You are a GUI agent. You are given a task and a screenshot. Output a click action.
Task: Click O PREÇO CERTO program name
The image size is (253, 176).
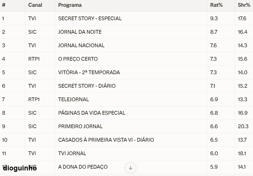(78, 59)
